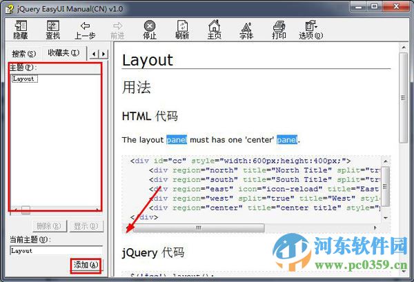Click the Delete (删除) button
This screenshot has height=282, width=414.
tap(50, 226)
